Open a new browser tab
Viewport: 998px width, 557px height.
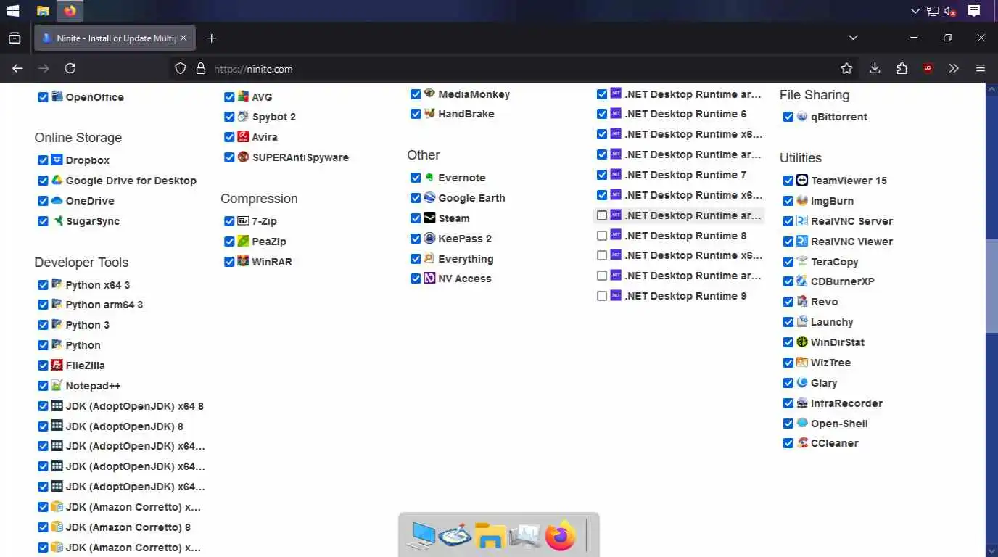click(211, 38)
